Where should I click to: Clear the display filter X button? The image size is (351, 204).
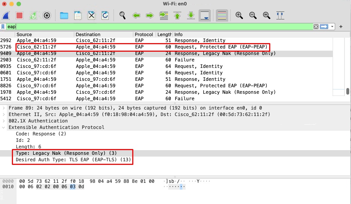tap(316, 27)
